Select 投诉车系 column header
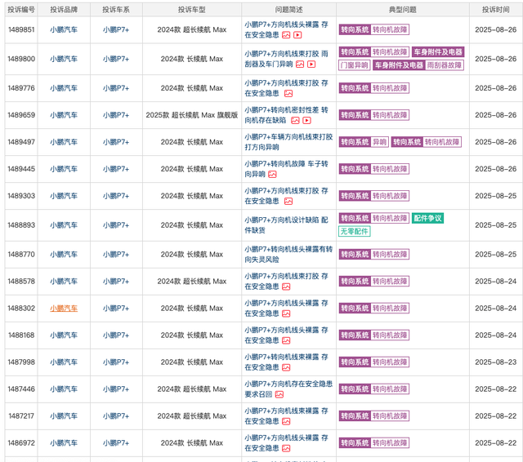This screenshot has height=462, width=523. pos(116,10)
